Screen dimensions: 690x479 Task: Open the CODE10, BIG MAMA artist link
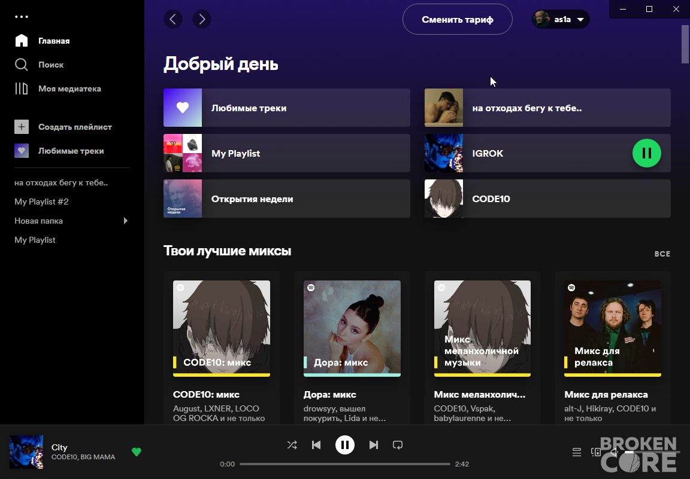tap(83, 457)
